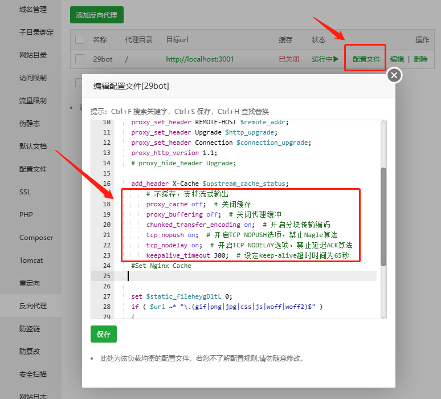Open the 防篡改 sidebar tab
Screen dimensions: 441x399
30,352
